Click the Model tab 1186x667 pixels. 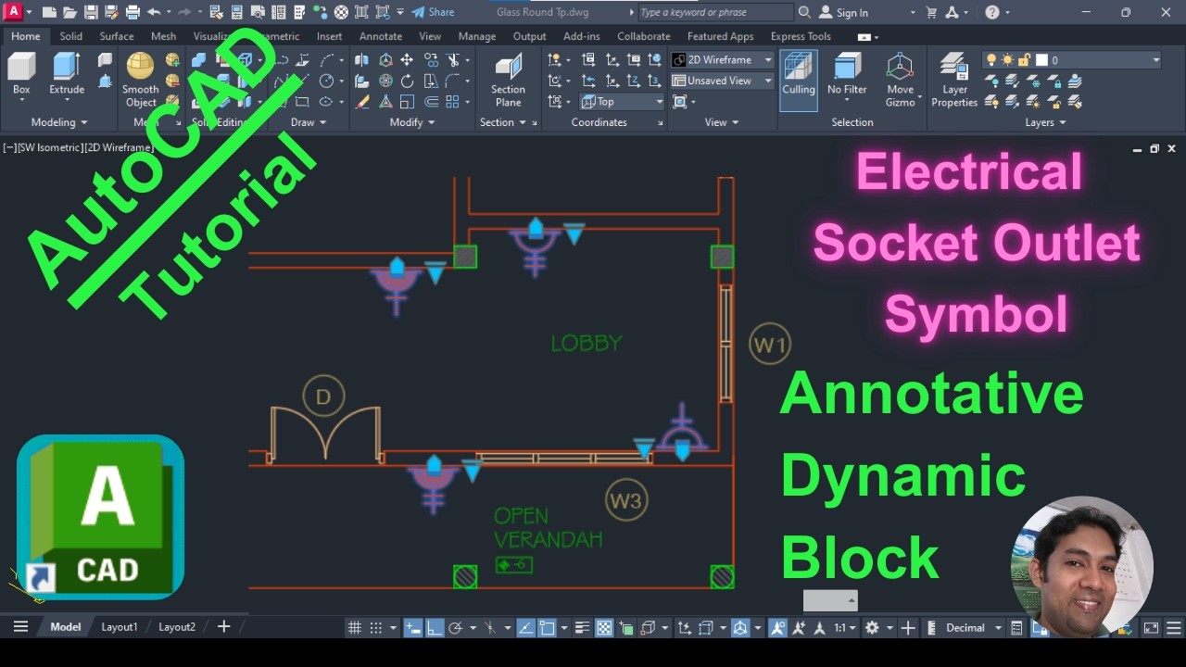pyautogui.click(x=66, y=627)
